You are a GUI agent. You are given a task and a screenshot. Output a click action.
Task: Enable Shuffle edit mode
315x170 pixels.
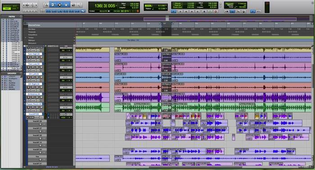pos(7,6)
